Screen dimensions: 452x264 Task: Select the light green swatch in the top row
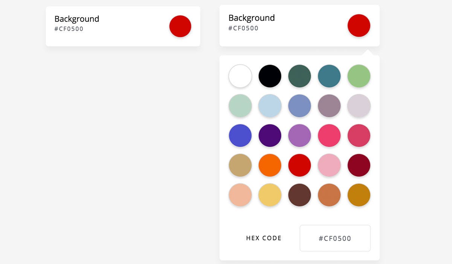(359, 76)
